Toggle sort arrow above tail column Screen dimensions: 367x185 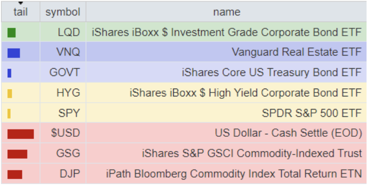(x=20, y=3)
